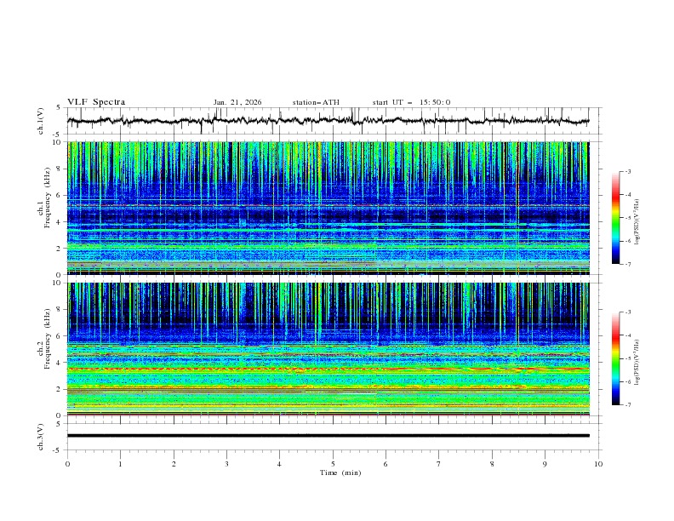674x521 pixels.
Task: Click time axis tick label "4"
Action: (x=280, y=464)
